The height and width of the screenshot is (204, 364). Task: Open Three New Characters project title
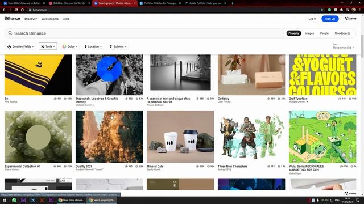click(x=233, y=166)
